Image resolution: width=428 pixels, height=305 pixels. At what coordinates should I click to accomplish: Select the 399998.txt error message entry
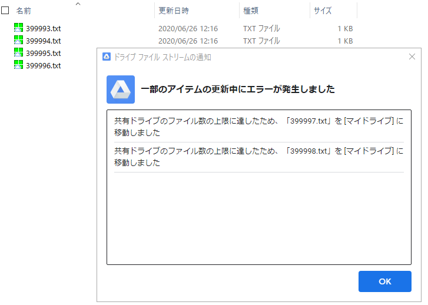coord(259,157)
